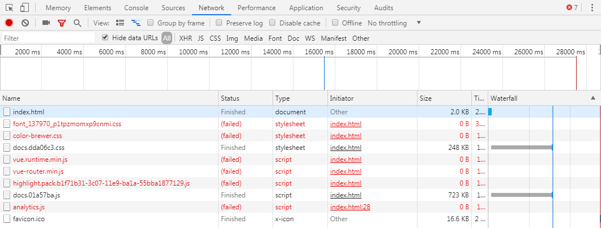Click the capture screenshots camera icon
Image resolution: width=601 pixels, height=228 pixels.
(46, 23)
